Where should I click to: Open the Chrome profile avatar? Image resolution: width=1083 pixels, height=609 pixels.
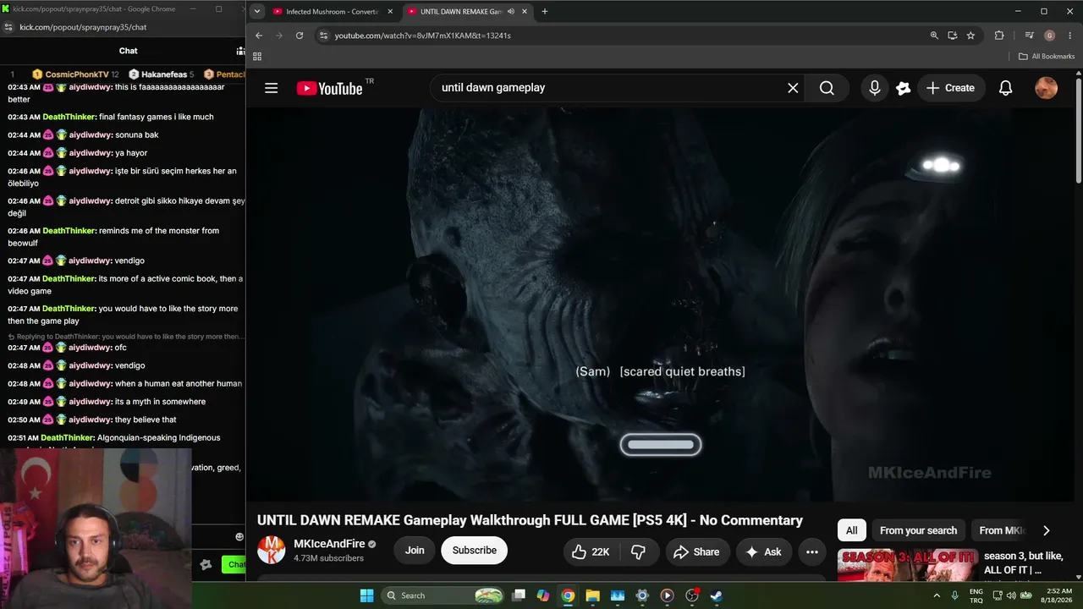click(x=1049, y=36)
